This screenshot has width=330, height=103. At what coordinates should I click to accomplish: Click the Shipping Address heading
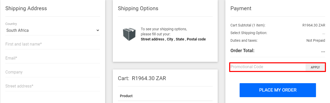tap(26, 8)
